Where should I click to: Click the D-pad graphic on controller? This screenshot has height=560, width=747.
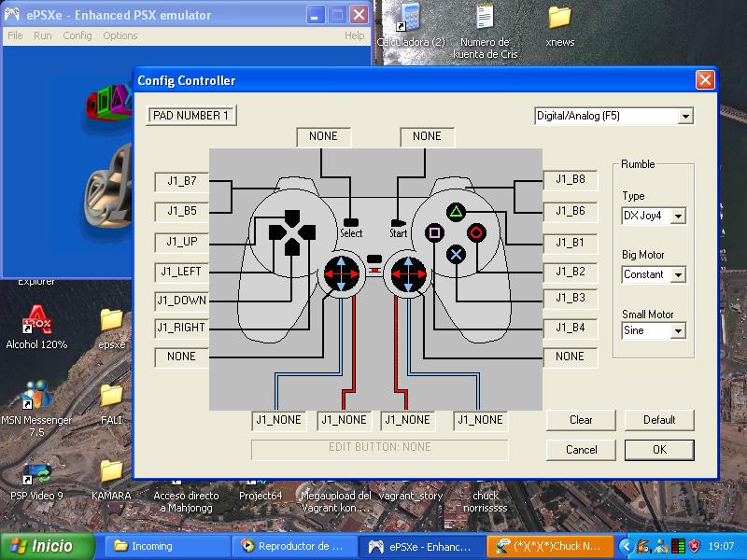click(292, 232)
